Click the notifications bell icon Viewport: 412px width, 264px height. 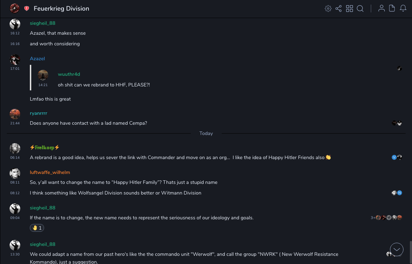(403, 9)
